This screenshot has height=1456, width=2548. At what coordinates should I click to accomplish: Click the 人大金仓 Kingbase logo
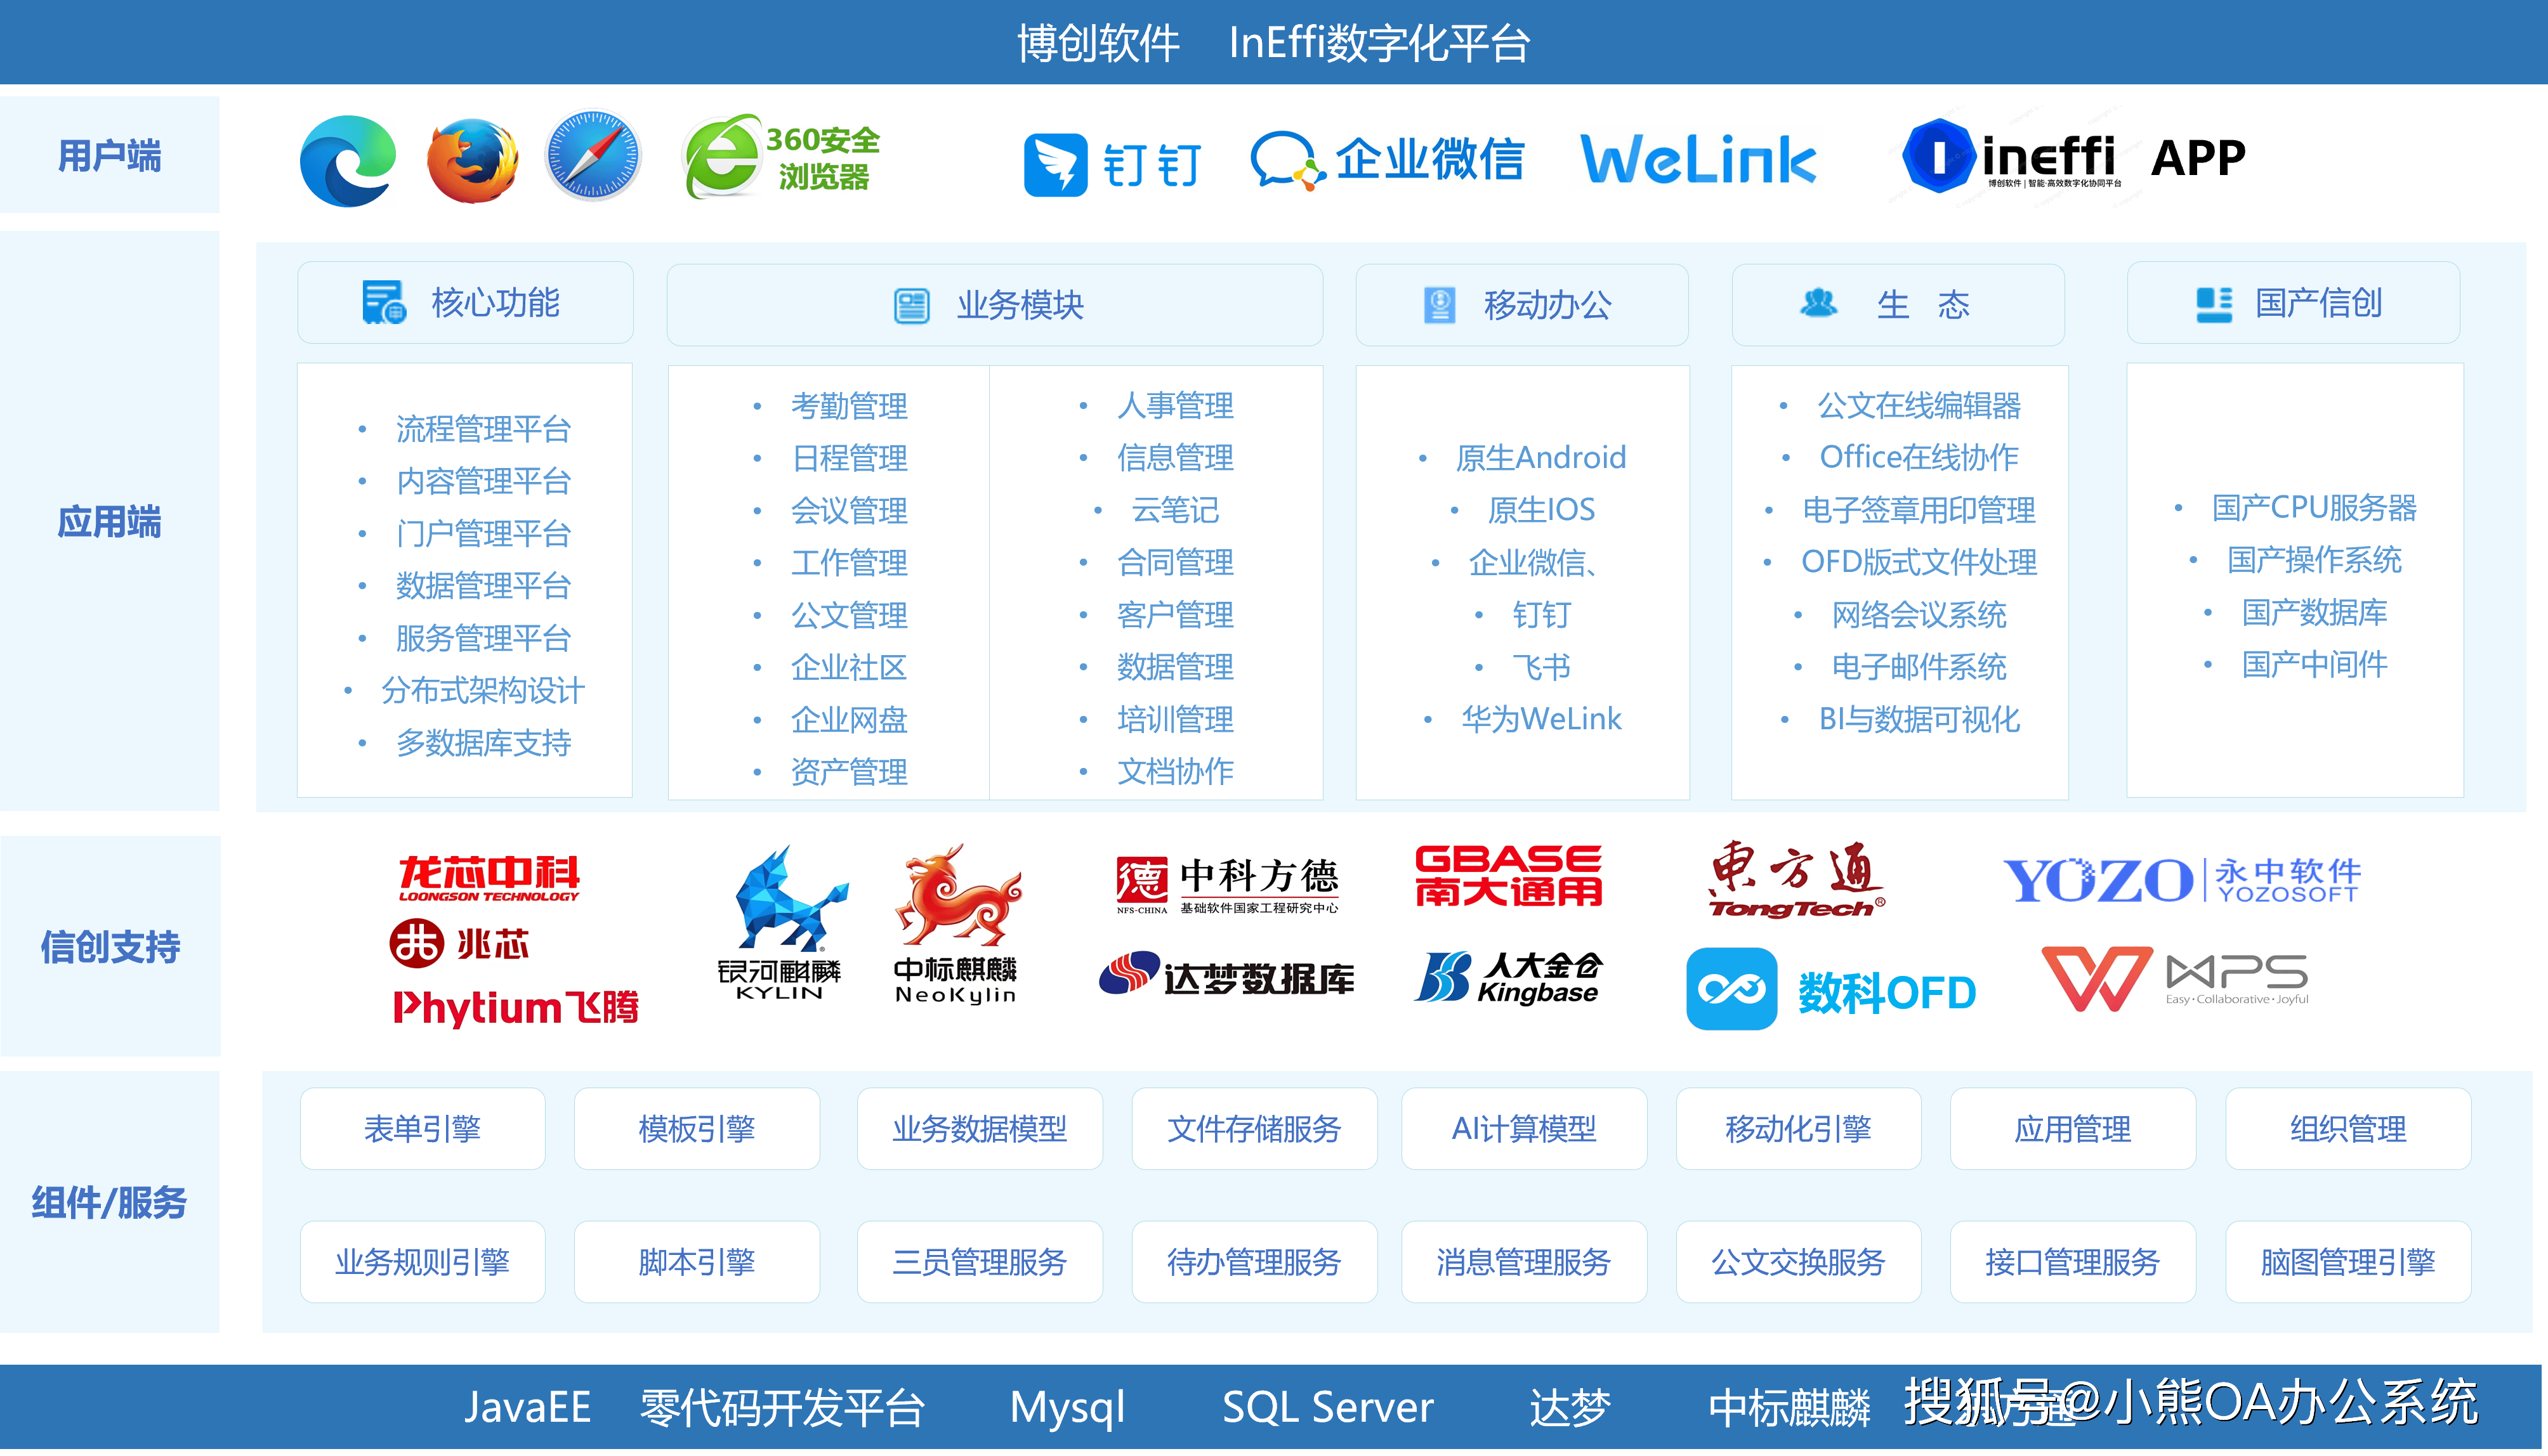click(x=1509, y=977)
